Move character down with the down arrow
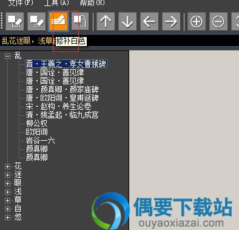 127,21
